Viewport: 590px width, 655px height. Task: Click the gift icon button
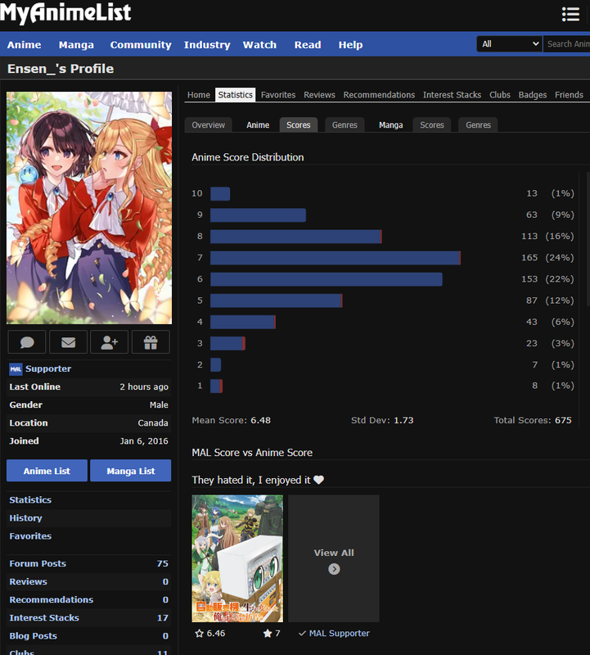click(x=151, y=342)
